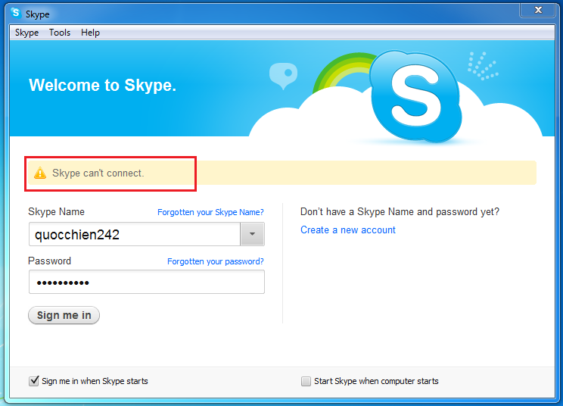Click the large Skype logo on cloud
Screen dimensions: 563x406
pyautogui.click(x=415, y=96)
